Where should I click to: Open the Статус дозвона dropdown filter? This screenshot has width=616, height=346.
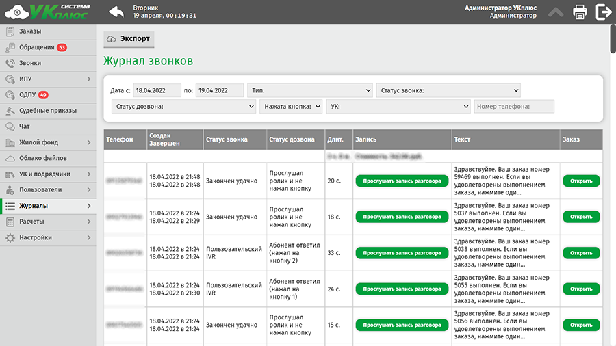coord(184,106)
